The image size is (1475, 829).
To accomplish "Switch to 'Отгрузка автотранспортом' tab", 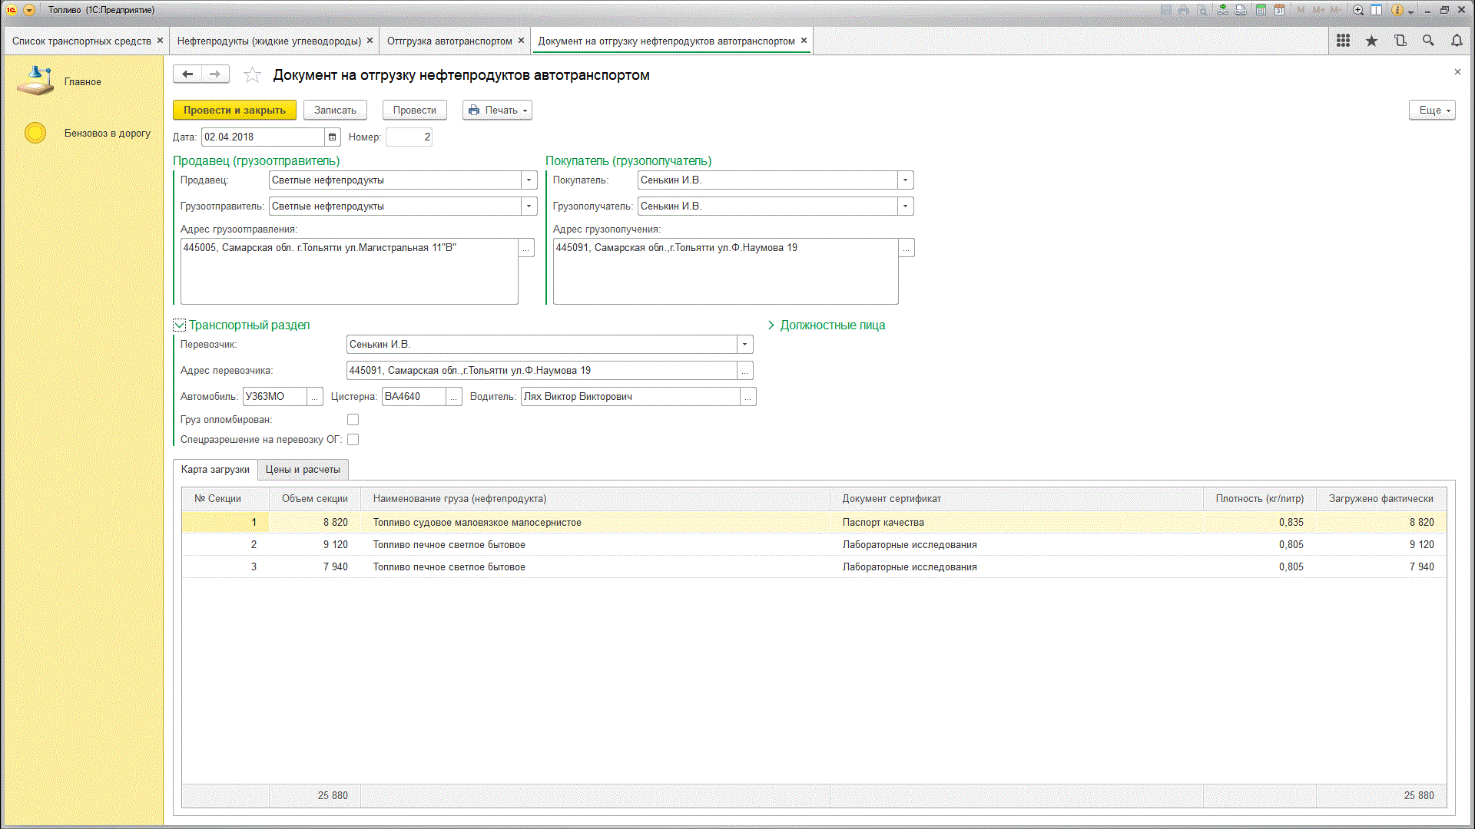I will pyautogui.click(x=449, y=41).
